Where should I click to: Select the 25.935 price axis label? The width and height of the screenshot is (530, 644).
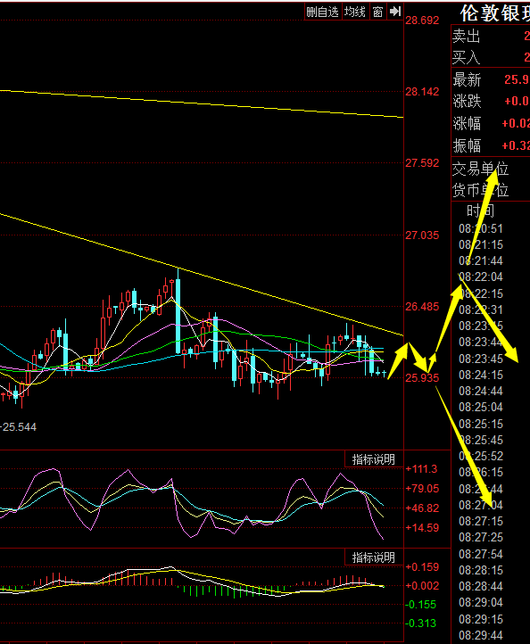pos(422,378)
